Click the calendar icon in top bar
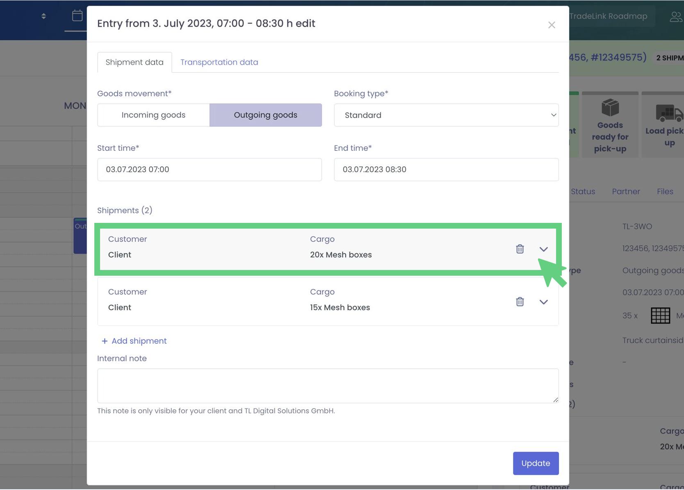Screen dimensions: 684x490 [x=77, y=16]
